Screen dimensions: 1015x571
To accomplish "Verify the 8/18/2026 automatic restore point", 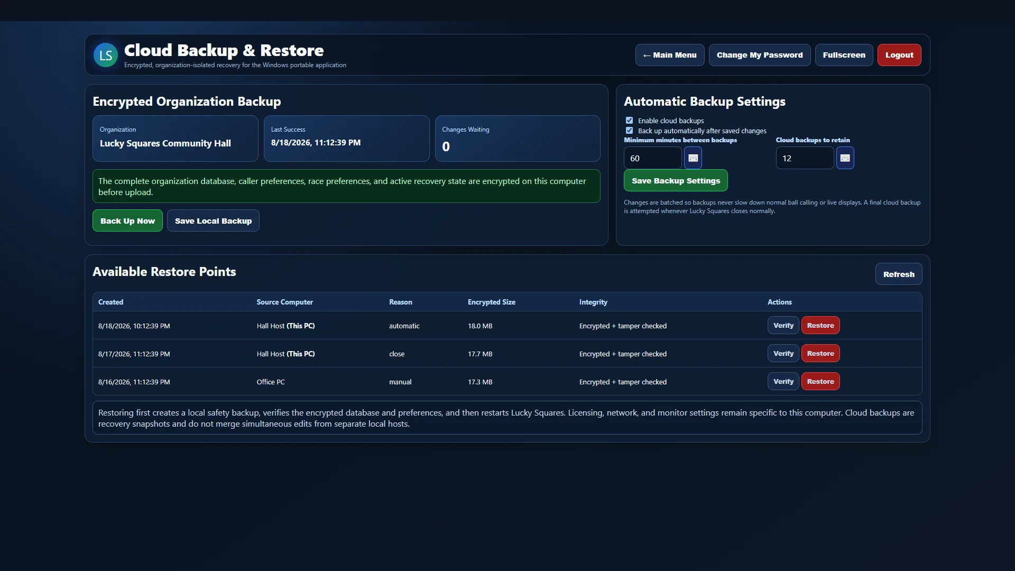I will (x=783, y=325).
